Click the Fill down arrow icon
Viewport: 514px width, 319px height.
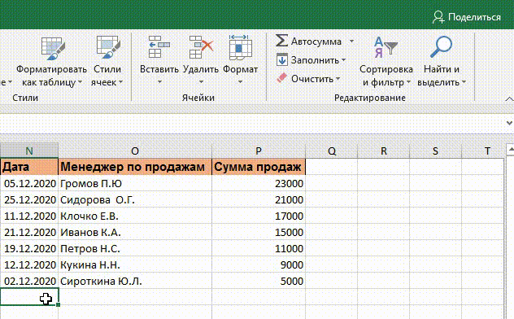click(x=281, y=59)
